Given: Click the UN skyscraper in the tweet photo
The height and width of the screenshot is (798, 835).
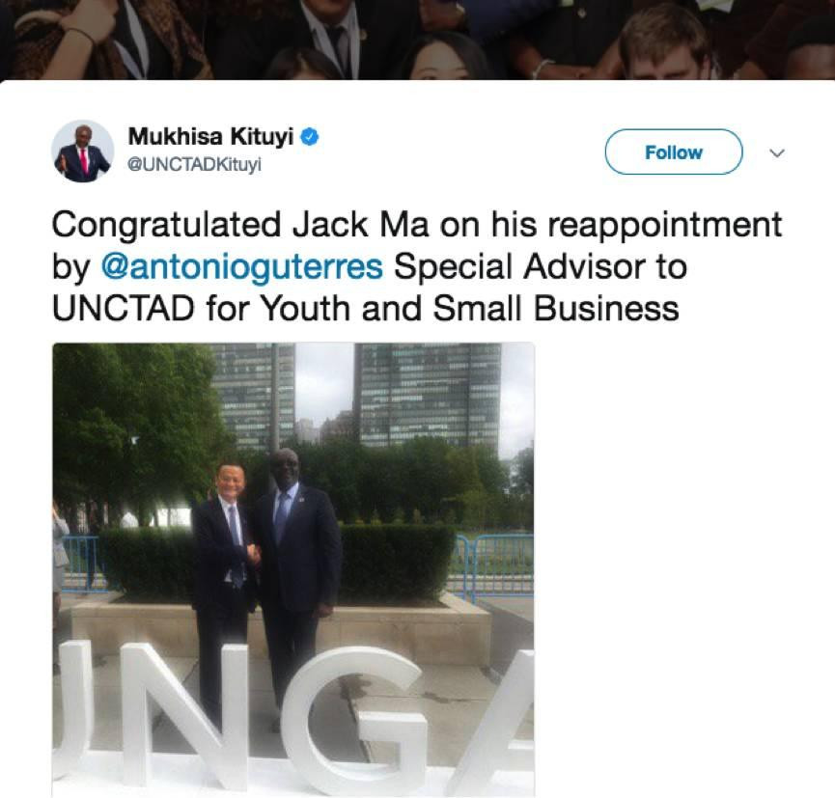Looking at the screenshot, I should [428, 395].
